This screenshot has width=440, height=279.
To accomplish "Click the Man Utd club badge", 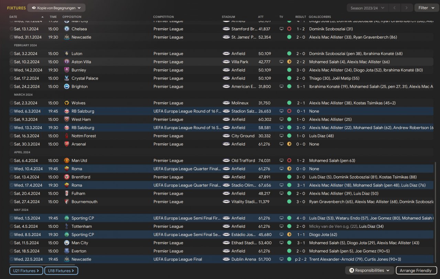I will pyautogui.click(x=67, y=161).
